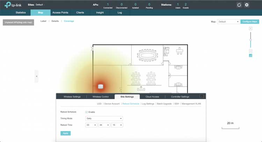This screenshot has height=142, width=262.
Task: Toggle the Reboot Schedule Enable checkbox
Action: tap(87, 112)
